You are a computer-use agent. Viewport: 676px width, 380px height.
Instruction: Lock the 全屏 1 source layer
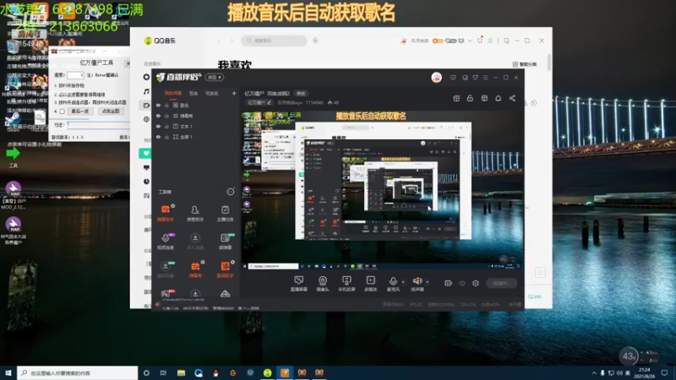(166, 137)
